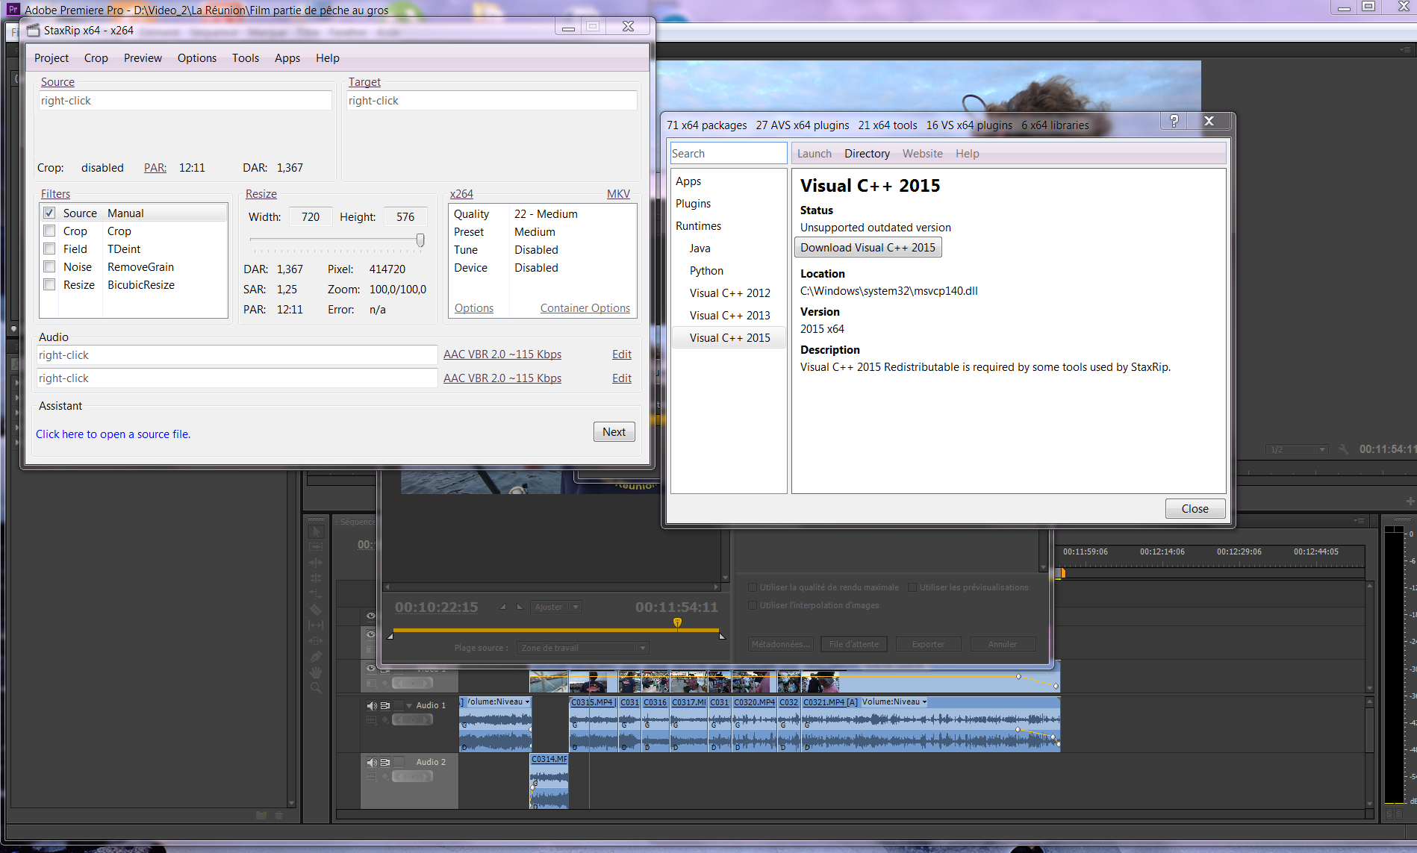The height and width of the screenshot is (853, 1417).
Task: Click 'Click here to open a source file' link
Action: click(113, 434)
